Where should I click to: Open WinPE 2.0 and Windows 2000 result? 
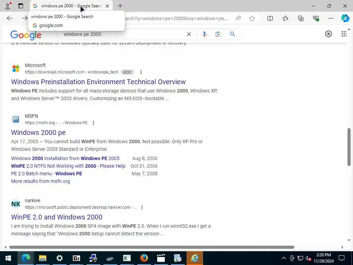point(57,217)
